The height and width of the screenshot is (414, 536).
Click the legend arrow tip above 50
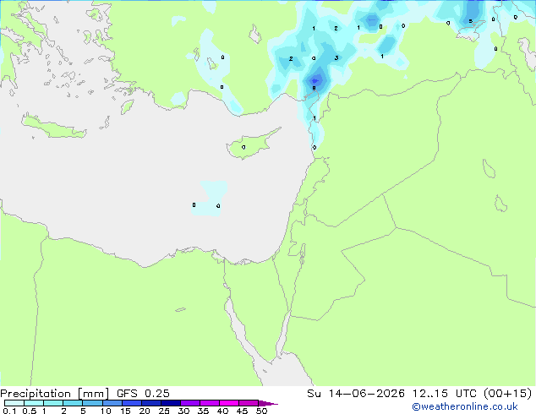click(268, 404)
